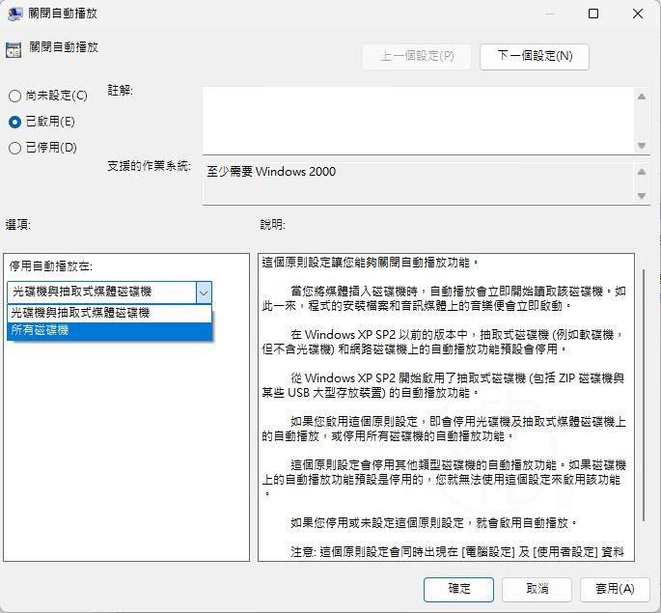Screen dimensions: 661x613
Task: Click the up arrow in 支援的作業系統 scrollbar
Action: click(642, 172)
